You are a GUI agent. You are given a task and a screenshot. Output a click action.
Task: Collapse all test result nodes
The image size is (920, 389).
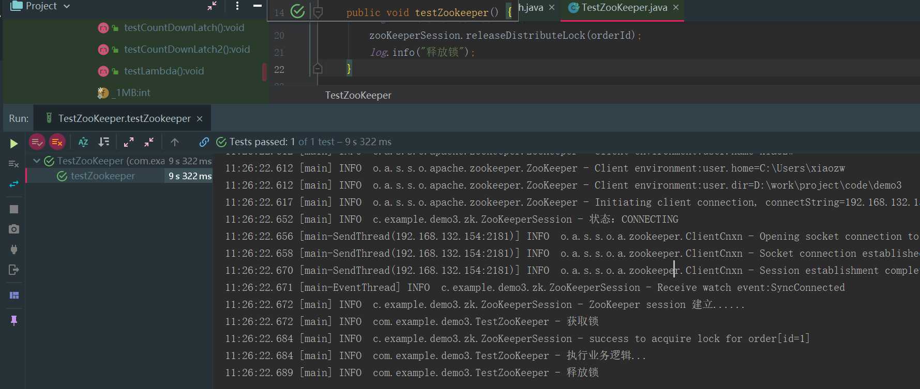[149, 142]
